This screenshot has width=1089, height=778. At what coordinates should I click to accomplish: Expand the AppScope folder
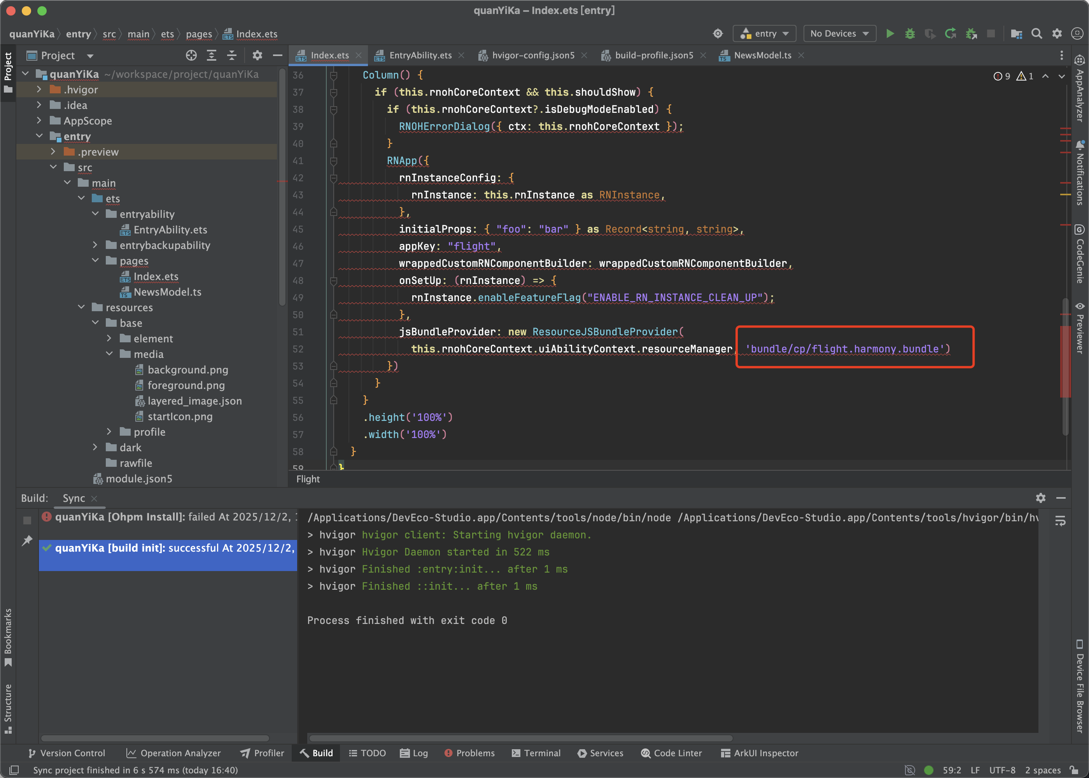[x=39, y=121]
